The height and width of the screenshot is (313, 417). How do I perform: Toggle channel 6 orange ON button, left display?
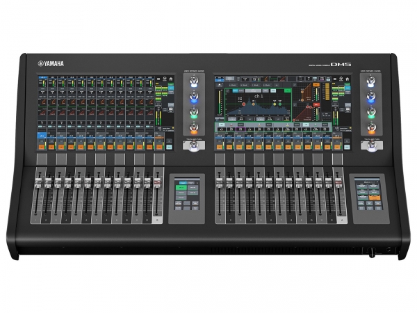[x=90, y=147]
